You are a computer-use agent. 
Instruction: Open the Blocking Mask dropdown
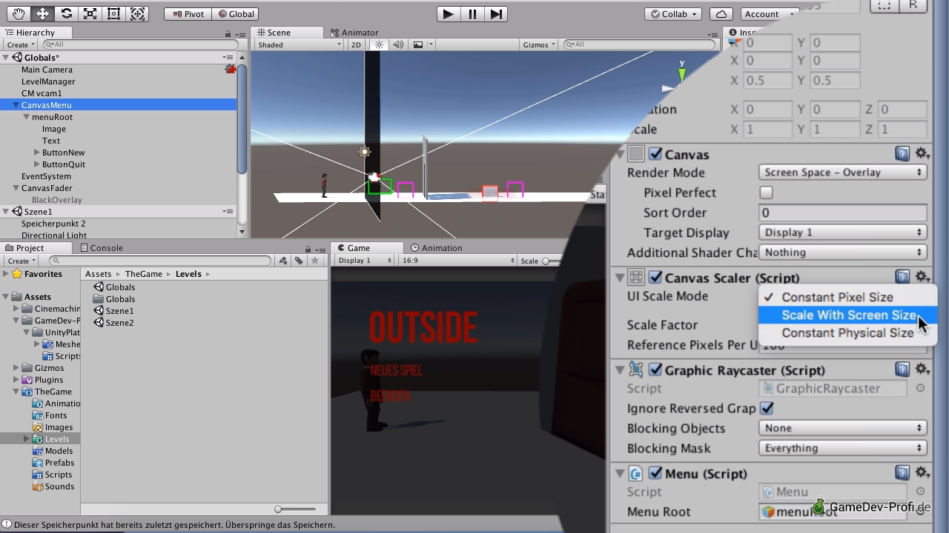pyautogui.click(x=843, y=448)
